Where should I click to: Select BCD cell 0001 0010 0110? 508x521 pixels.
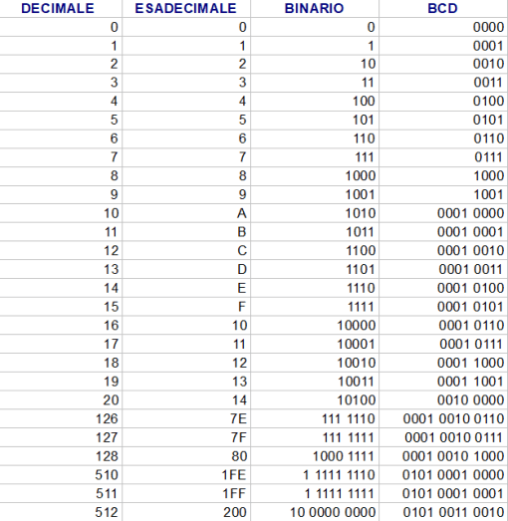point(443,418)
